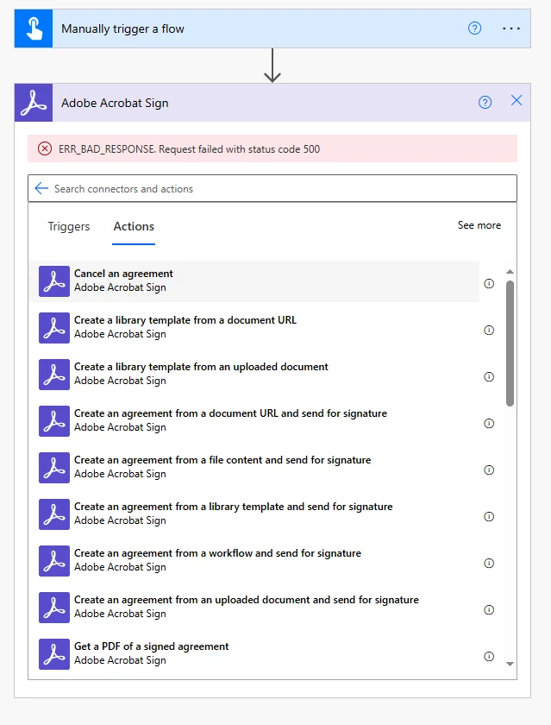Choose Create an agreement from a workflow action

254,561
